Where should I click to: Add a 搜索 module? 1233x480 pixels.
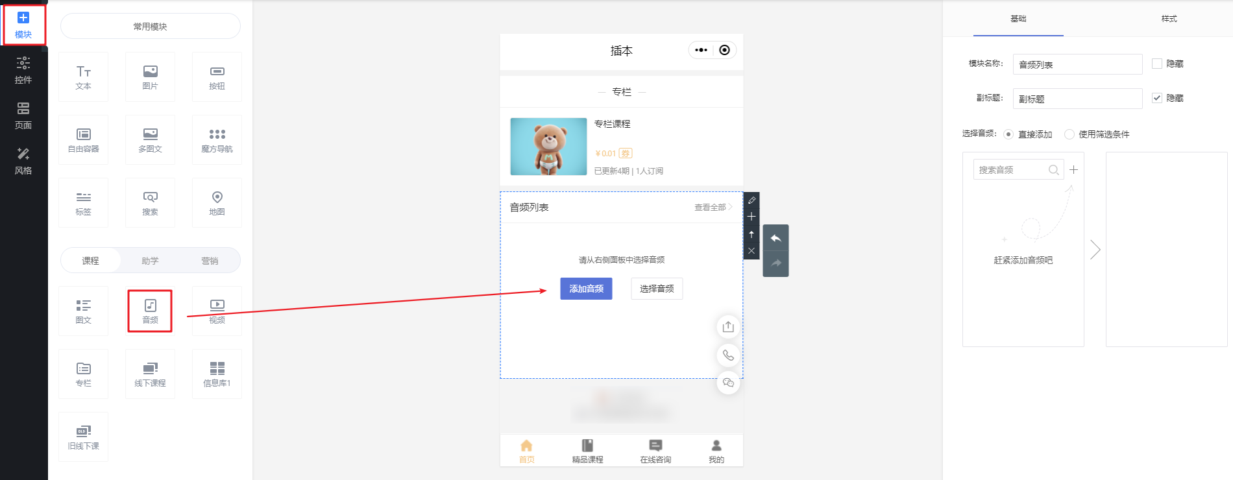pos(151,203)
